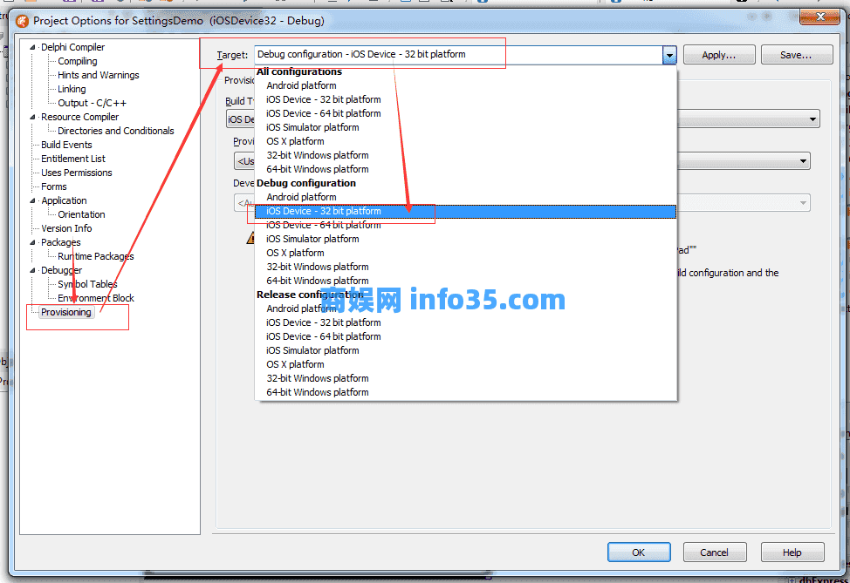Select 64-bit Windows platform under Release configuration
The width and height of the screenshot is (850, 583).
tap(466, 392)
